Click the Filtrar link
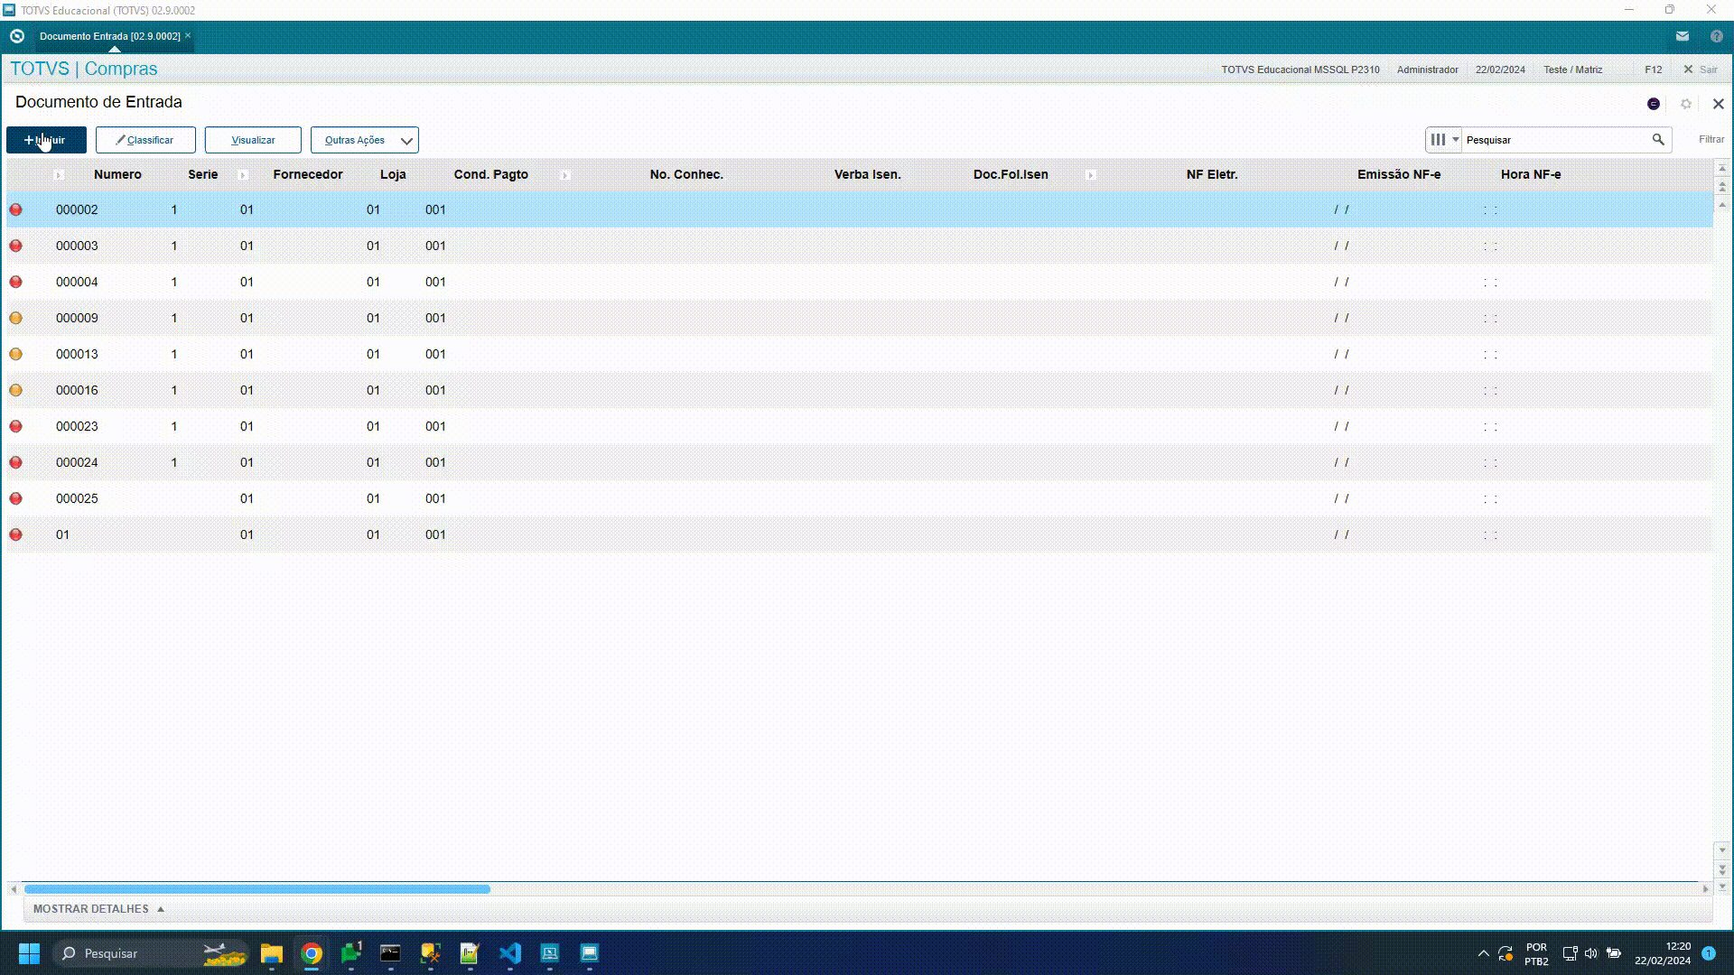 pyautogui.click(x=1711, y=140)
